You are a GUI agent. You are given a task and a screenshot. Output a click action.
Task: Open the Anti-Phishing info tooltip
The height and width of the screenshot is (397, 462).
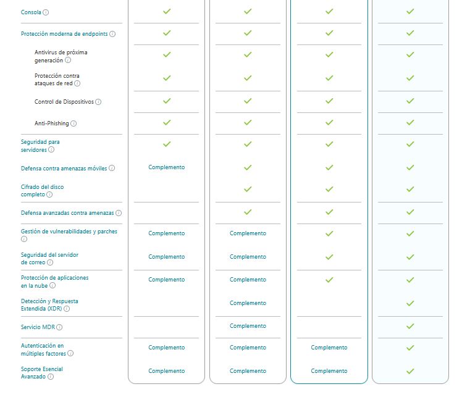click(73, 123)
